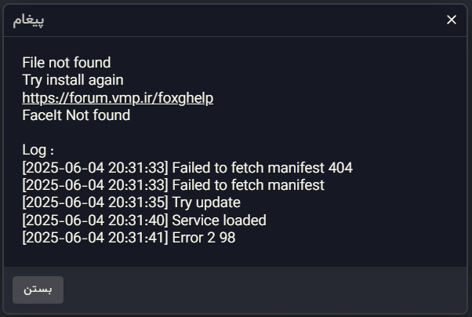Viewport: 472px width, 317px height.
Task: Click the 'Log :' heading
Action: (x=38, y=150)
